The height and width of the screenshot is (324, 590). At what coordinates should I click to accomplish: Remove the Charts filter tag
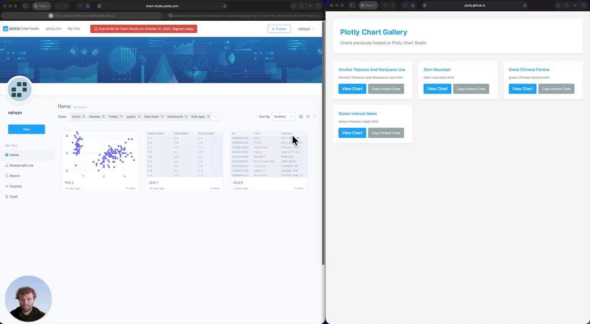[83, 117]
